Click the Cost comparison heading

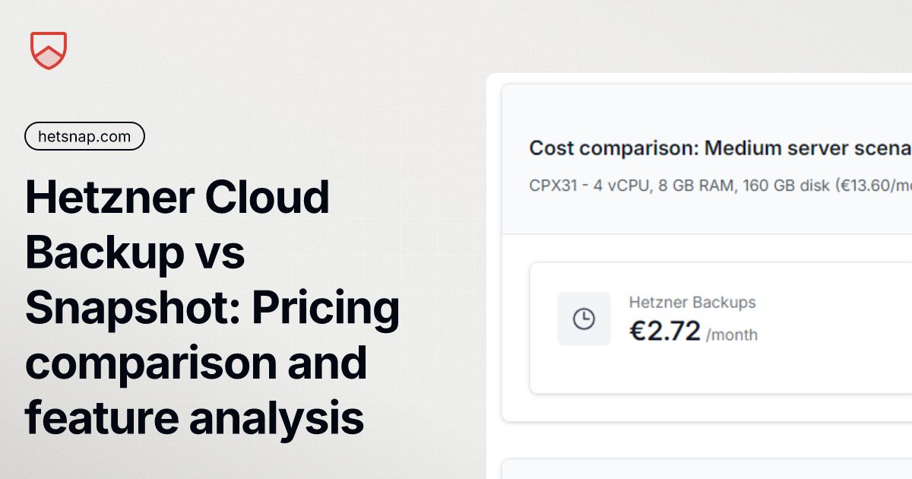(720, 148)
